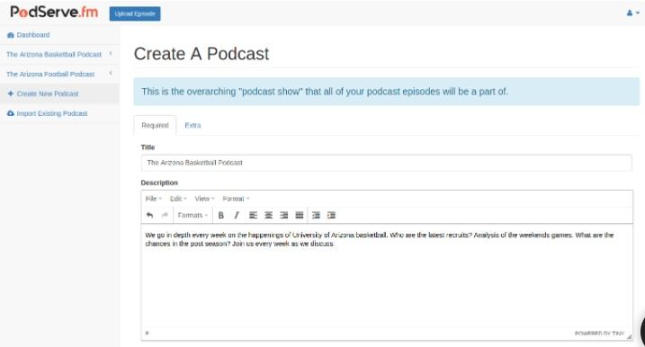Click the Dashboard gauge icon

[11, 35]
